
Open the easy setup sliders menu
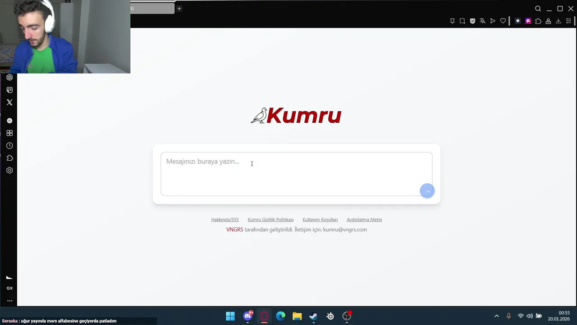click(x=568, y=21)
